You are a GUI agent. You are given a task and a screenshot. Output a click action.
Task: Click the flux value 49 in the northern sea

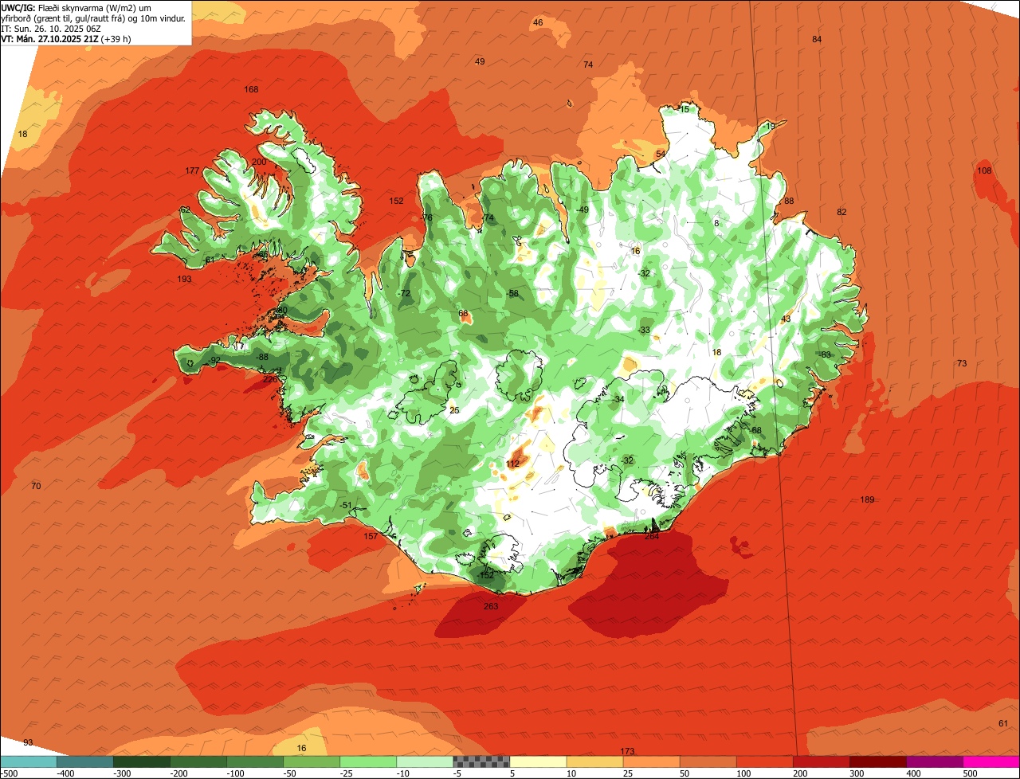480,61
